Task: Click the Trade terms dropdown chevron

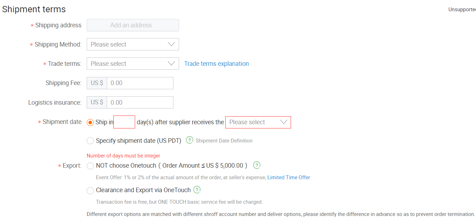Action: [171, 64]
